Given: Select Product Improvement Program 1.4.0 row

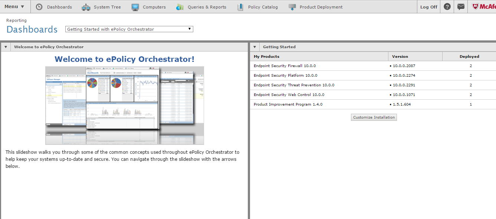Looking at the screenshot, I should pos(373,104).
